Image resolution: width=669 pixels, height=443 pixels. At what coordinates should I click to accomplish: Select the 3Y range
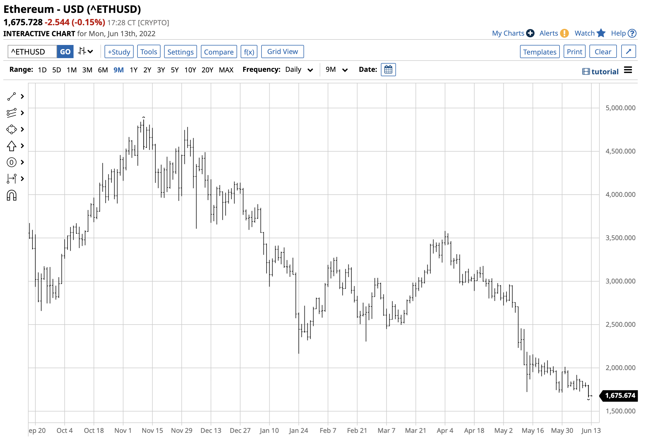pyautogui.click(x=161, y=70)
